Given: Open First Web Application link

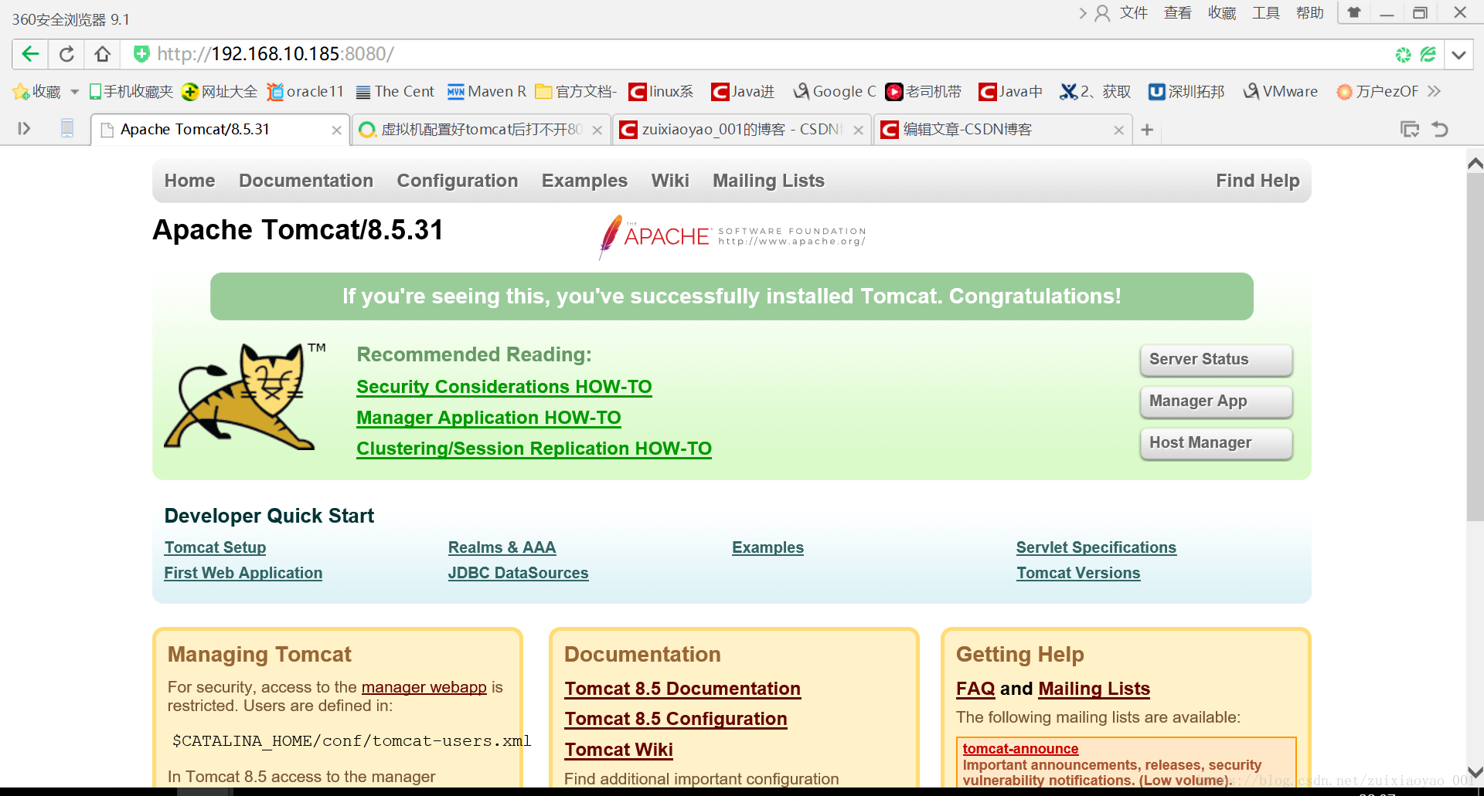Looking at the screenshot, I should (x=243, y=573).
